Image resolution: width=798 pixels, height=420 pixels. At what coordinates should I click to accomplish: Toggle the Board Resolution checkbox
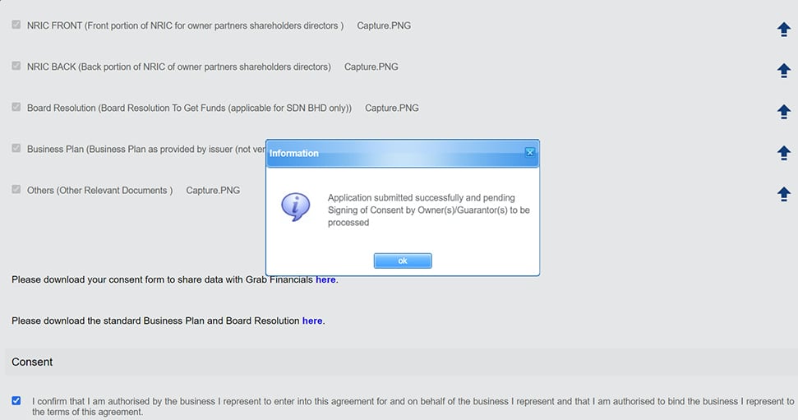(x=16, y=107)
